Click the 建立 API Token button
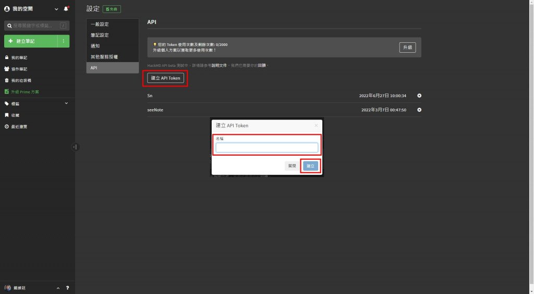This screenshot has height=294, width=534. tap(165, 78)
